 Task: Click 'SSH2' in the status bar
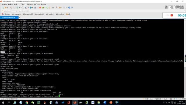point(146,99)
